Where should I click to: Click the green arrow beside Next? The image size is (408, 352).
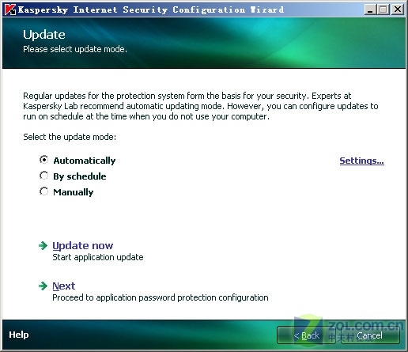click(43, 286)
